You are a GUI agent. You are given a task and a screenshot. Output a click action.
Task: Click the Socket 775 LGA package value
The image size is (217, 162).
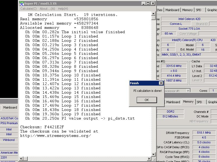point(189,29)
